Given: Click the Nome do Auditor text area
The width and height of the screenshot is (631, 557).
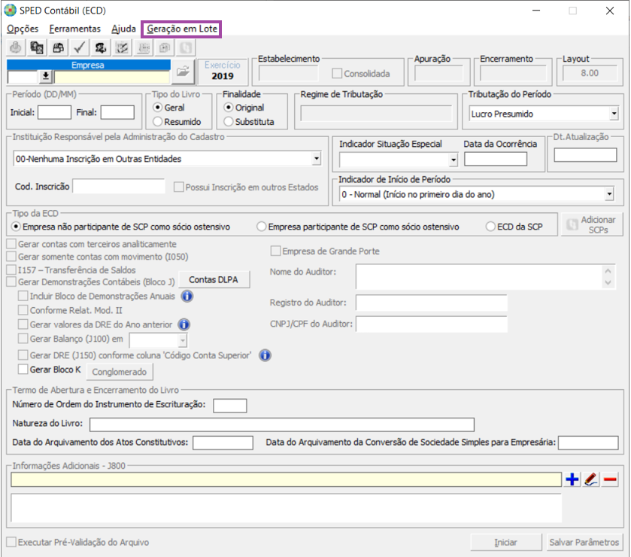Looking at the screenshot, I should pyautogui.click(x=484, y=277).
